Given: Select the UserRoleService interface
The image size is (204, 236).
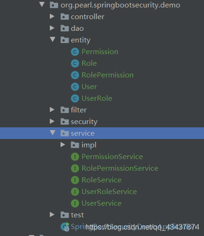Looking at the screenshot, I should [109, 192].
